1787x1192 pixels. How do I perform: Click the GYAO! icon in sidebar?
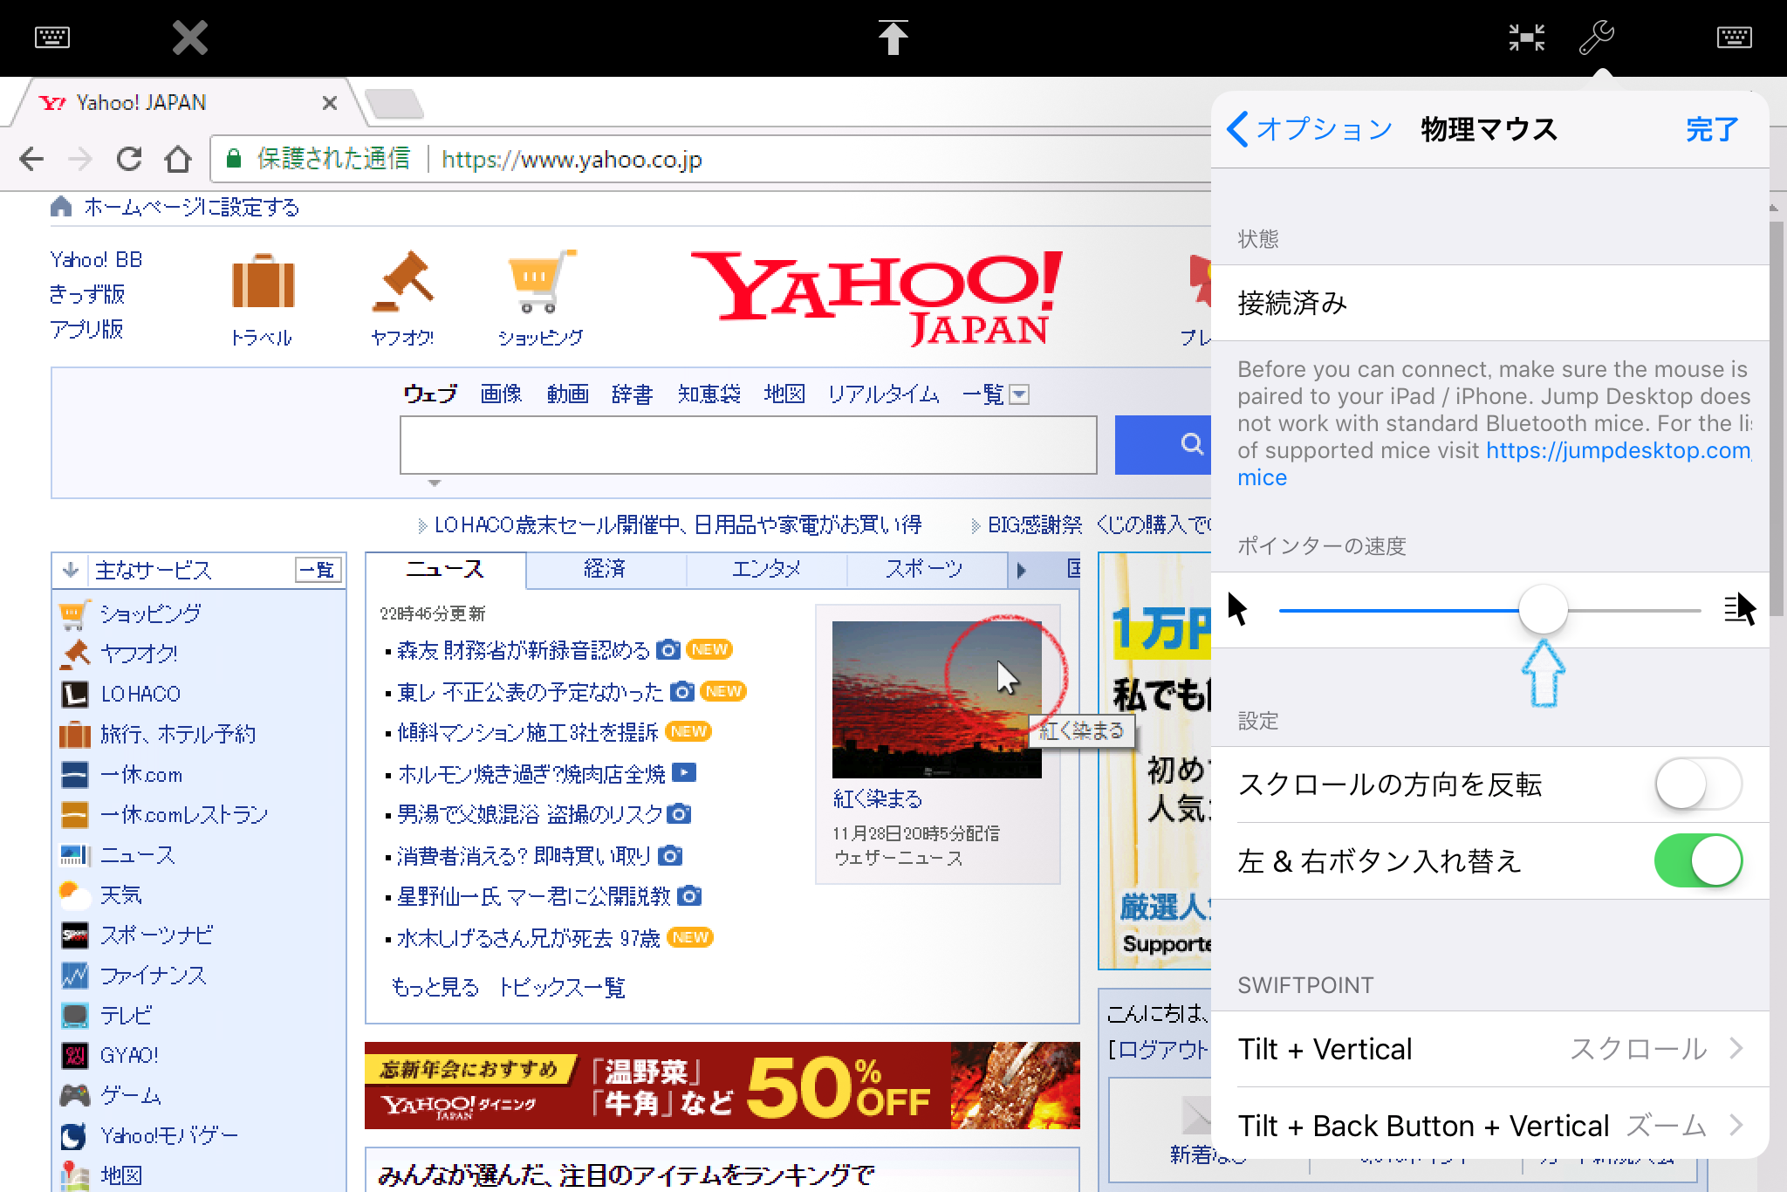(x=75, y=1056)
